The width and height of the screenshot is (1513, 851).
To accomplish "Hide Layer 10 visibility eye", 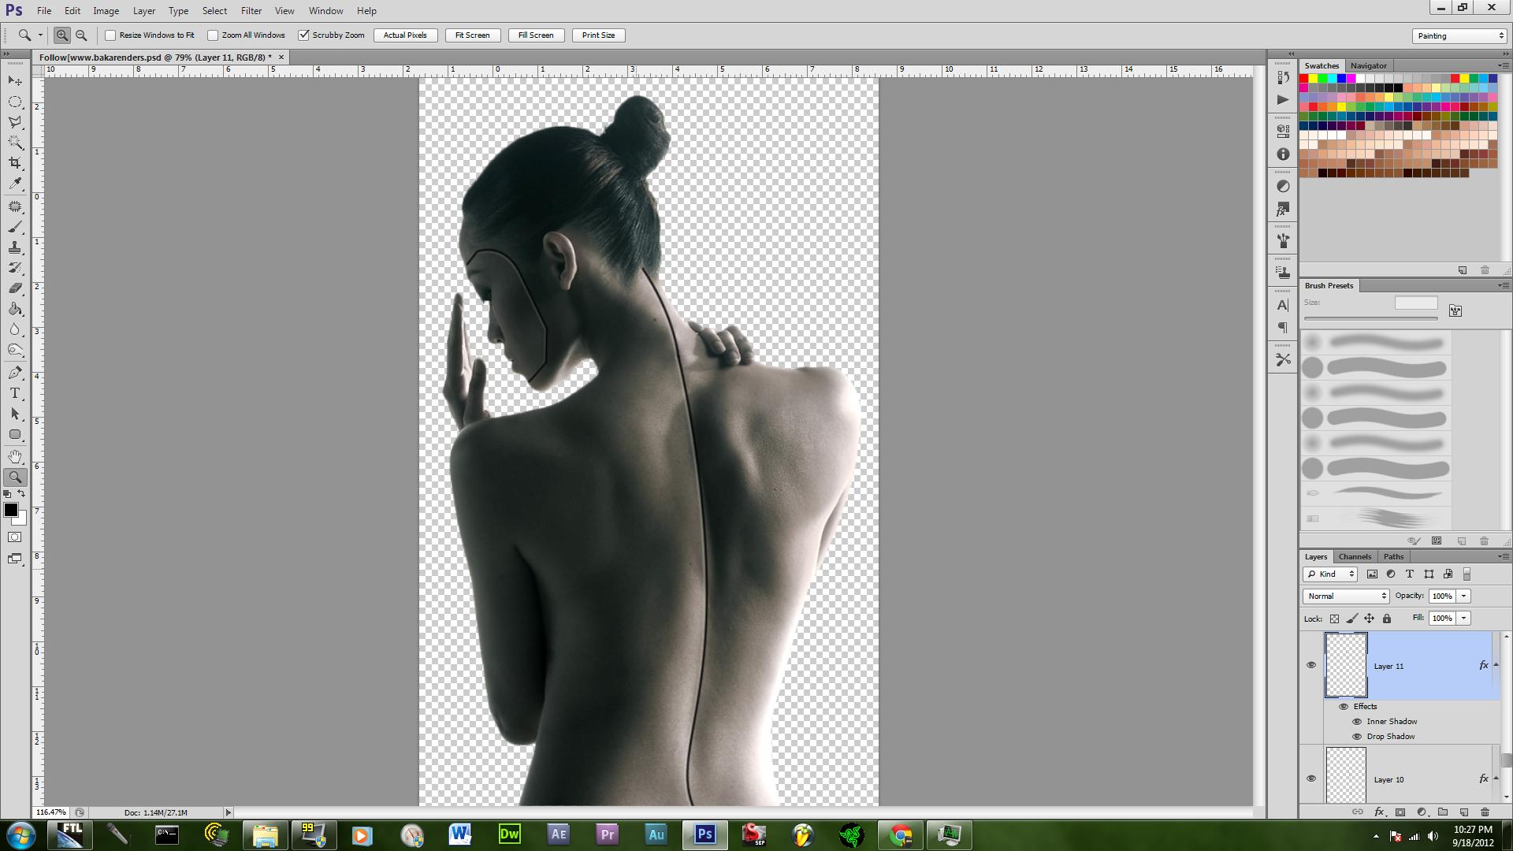I will [x=1311, y=779].
